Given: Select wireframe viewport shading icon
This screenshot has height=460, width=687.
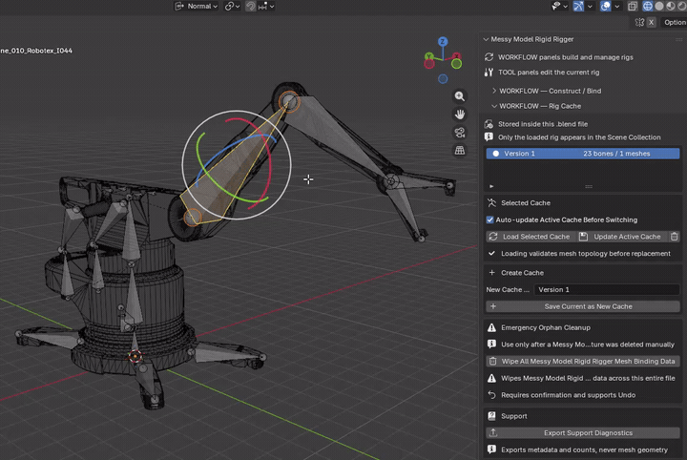Looking at the screenshot, I should point(648,6).
